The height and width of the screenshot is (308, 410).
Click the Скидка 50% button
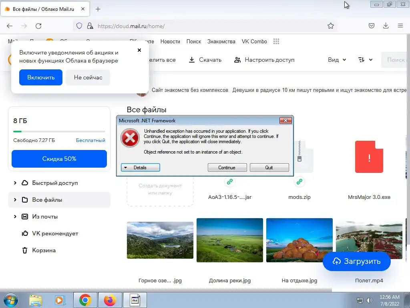(59, 159)
